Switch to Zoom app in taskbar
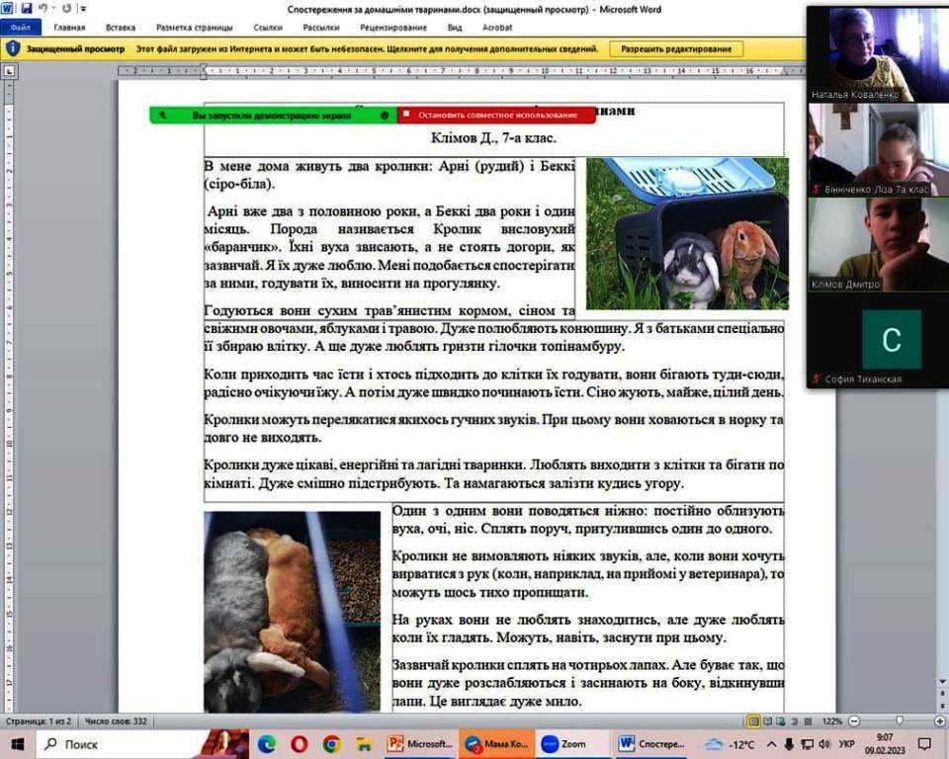Viewport: 949px width, 759px height. (x=563, y=744)
